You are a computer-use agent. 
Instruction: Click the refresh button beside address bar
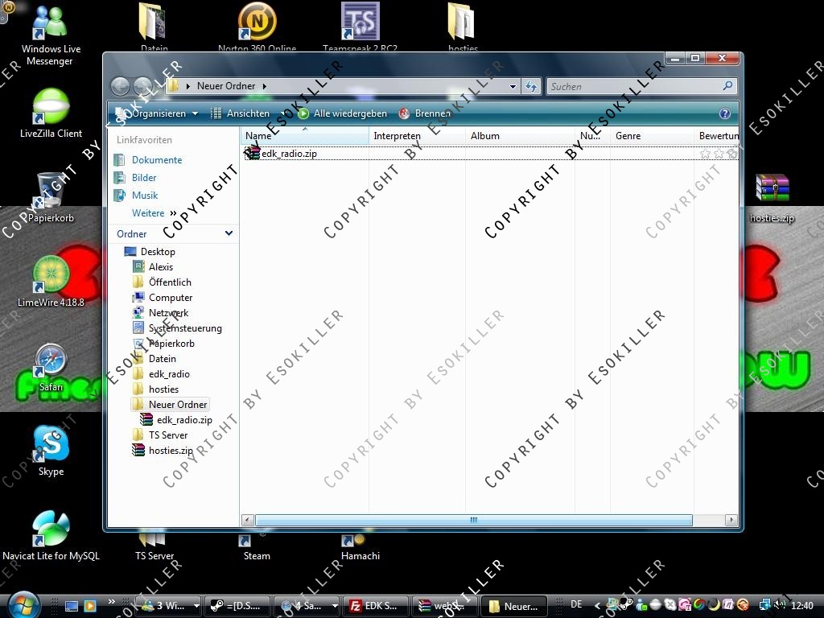click(531, 86)
